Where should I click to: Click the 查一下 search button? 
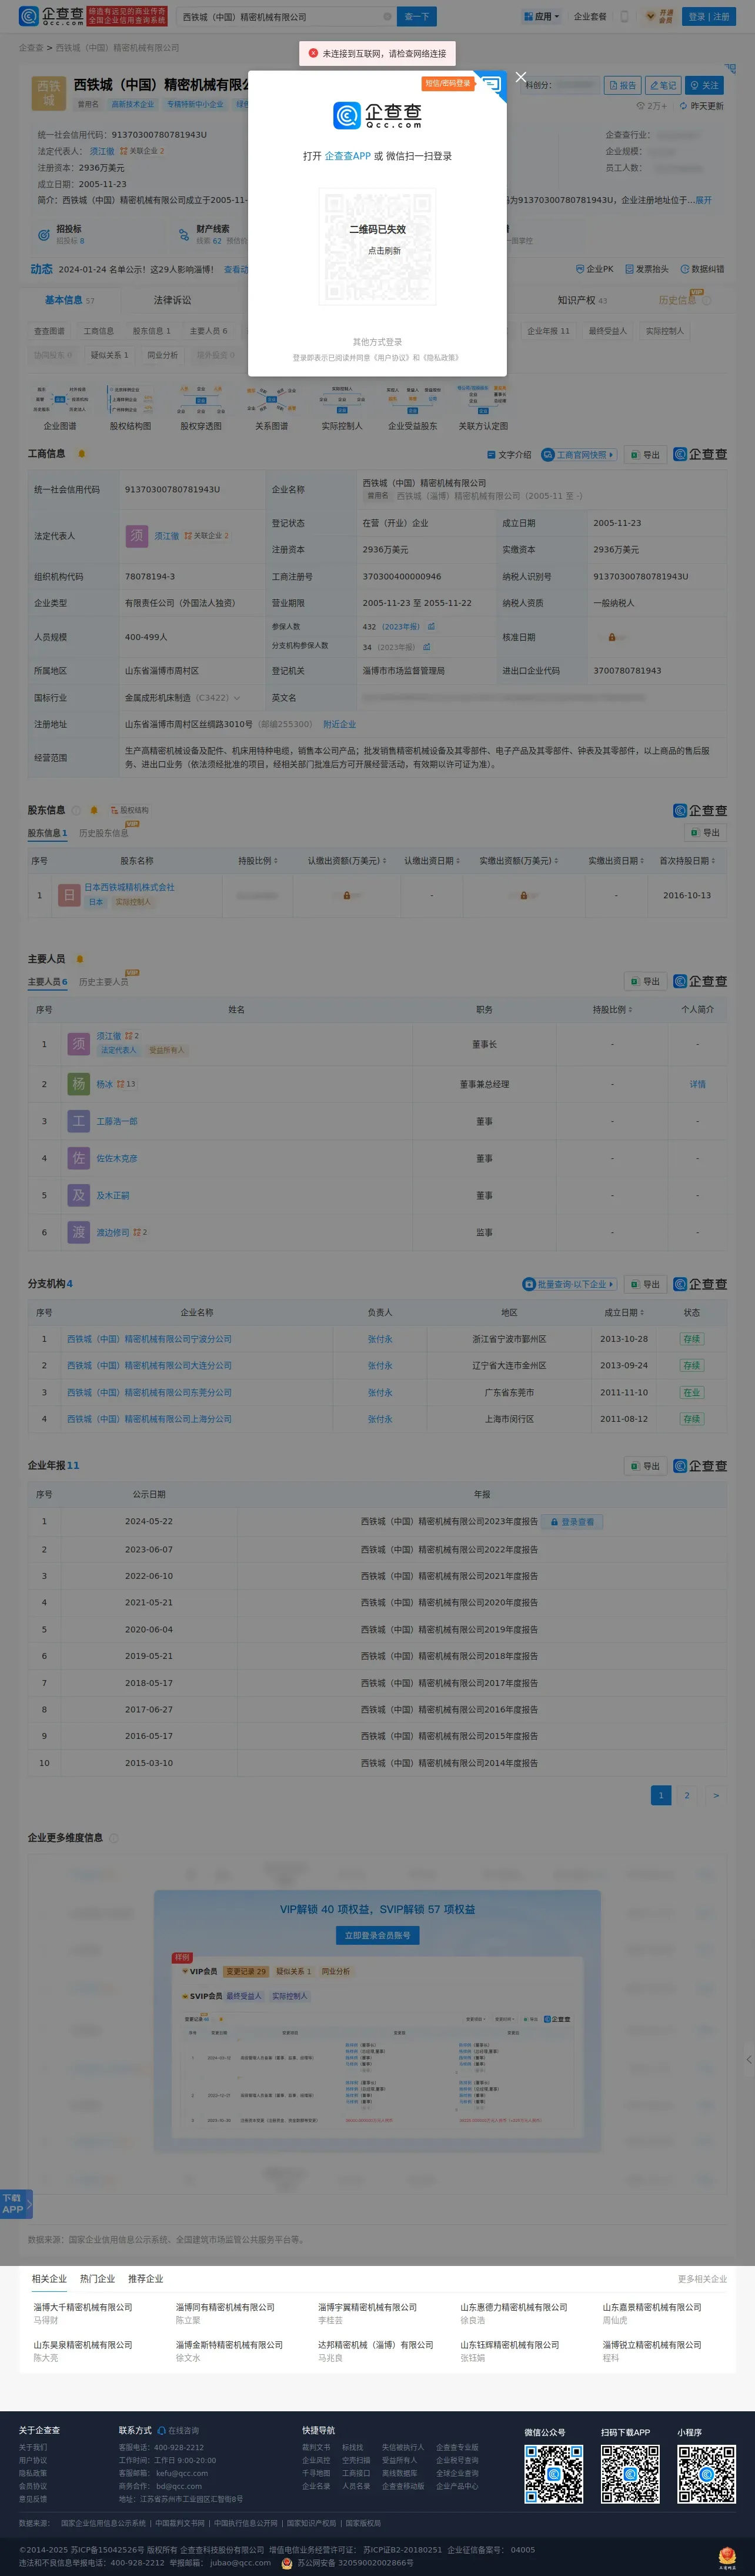[x=417, y=16]
